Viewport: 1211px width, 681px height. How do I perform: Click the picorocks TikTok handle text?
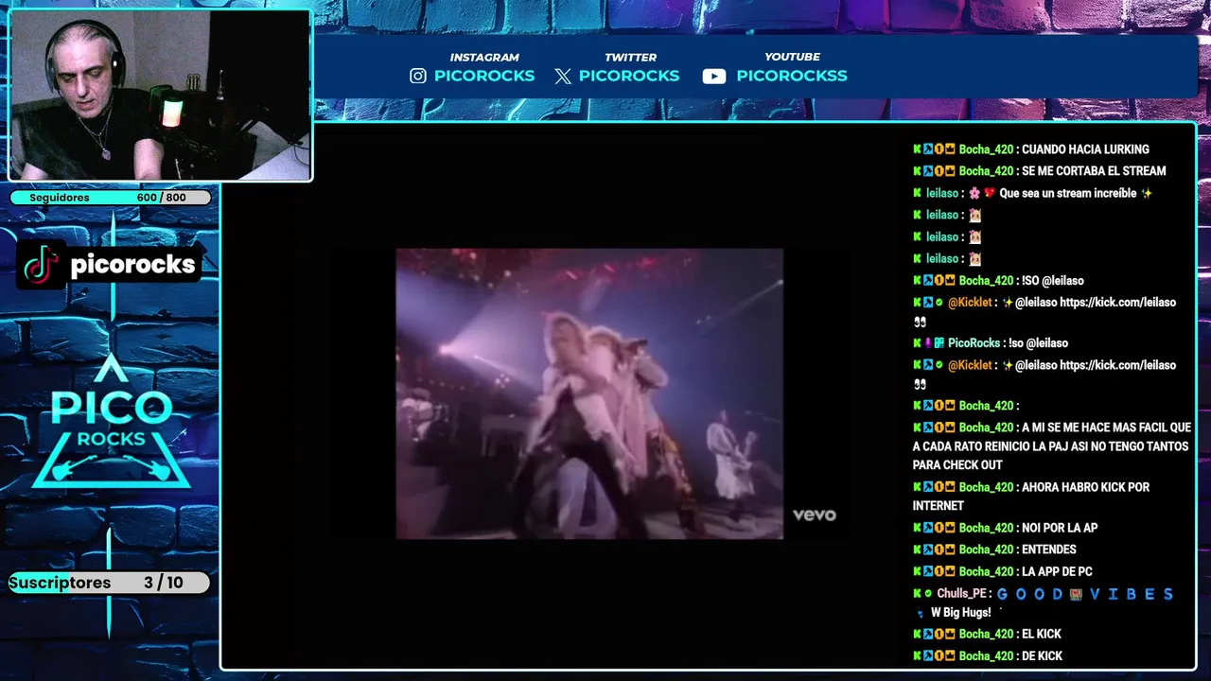click(132, 265)
